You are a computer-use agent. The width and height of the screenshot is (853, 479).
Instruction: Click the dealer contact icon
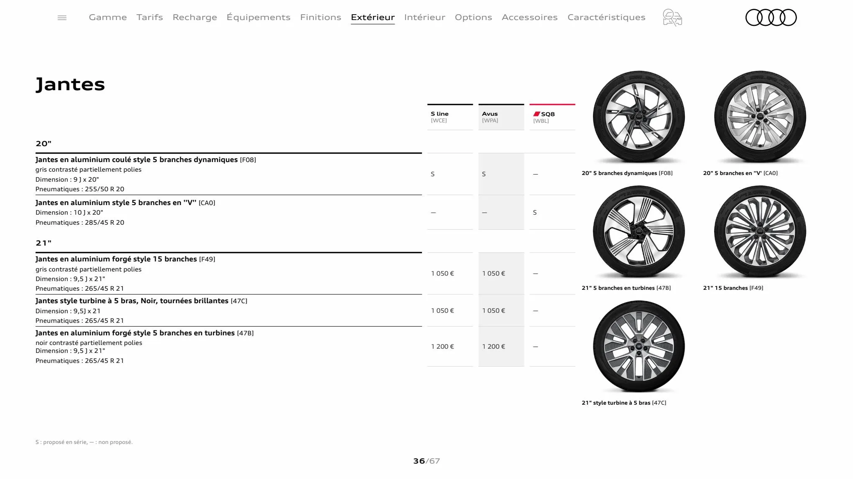(672, 18)
